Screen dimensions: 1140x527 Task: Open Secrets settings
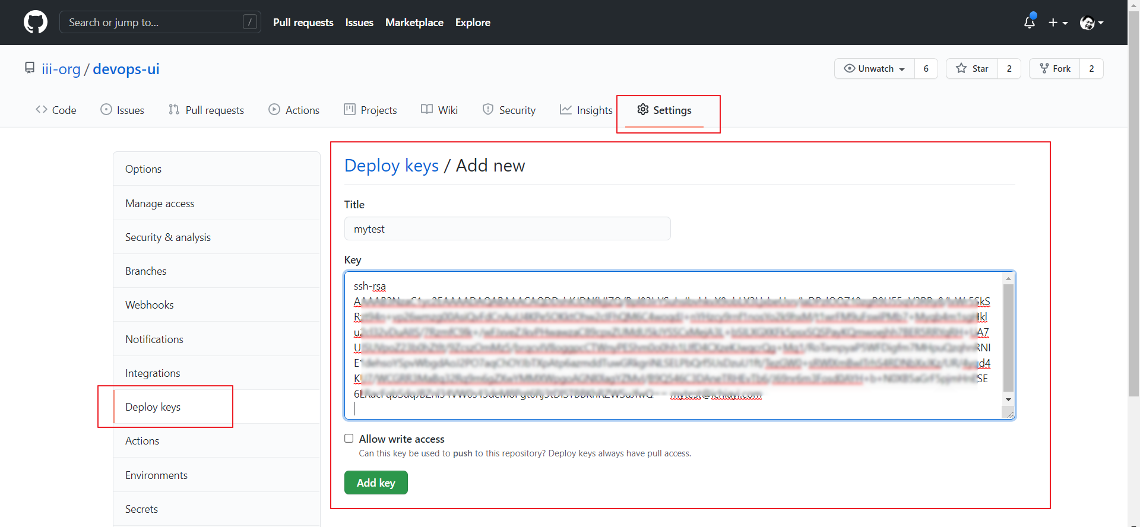[x=217, y=509]
